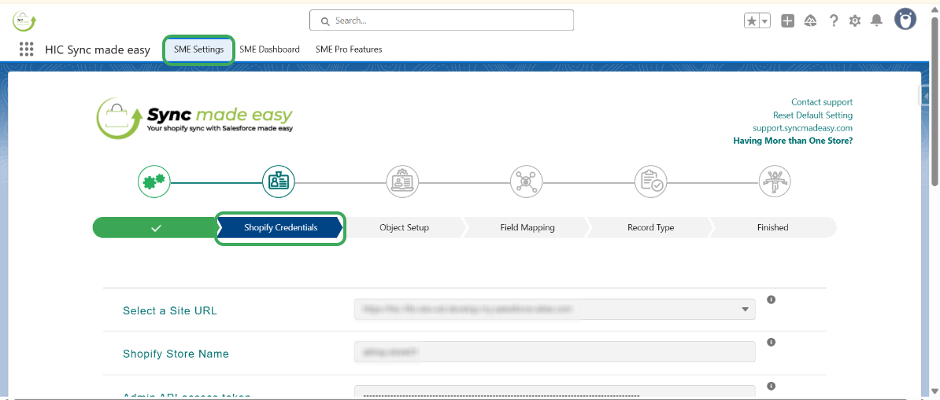Click the large Sync made easy banner logo
Screen dimensions: 940x400
pyautogui.click(x=194, y=118)
